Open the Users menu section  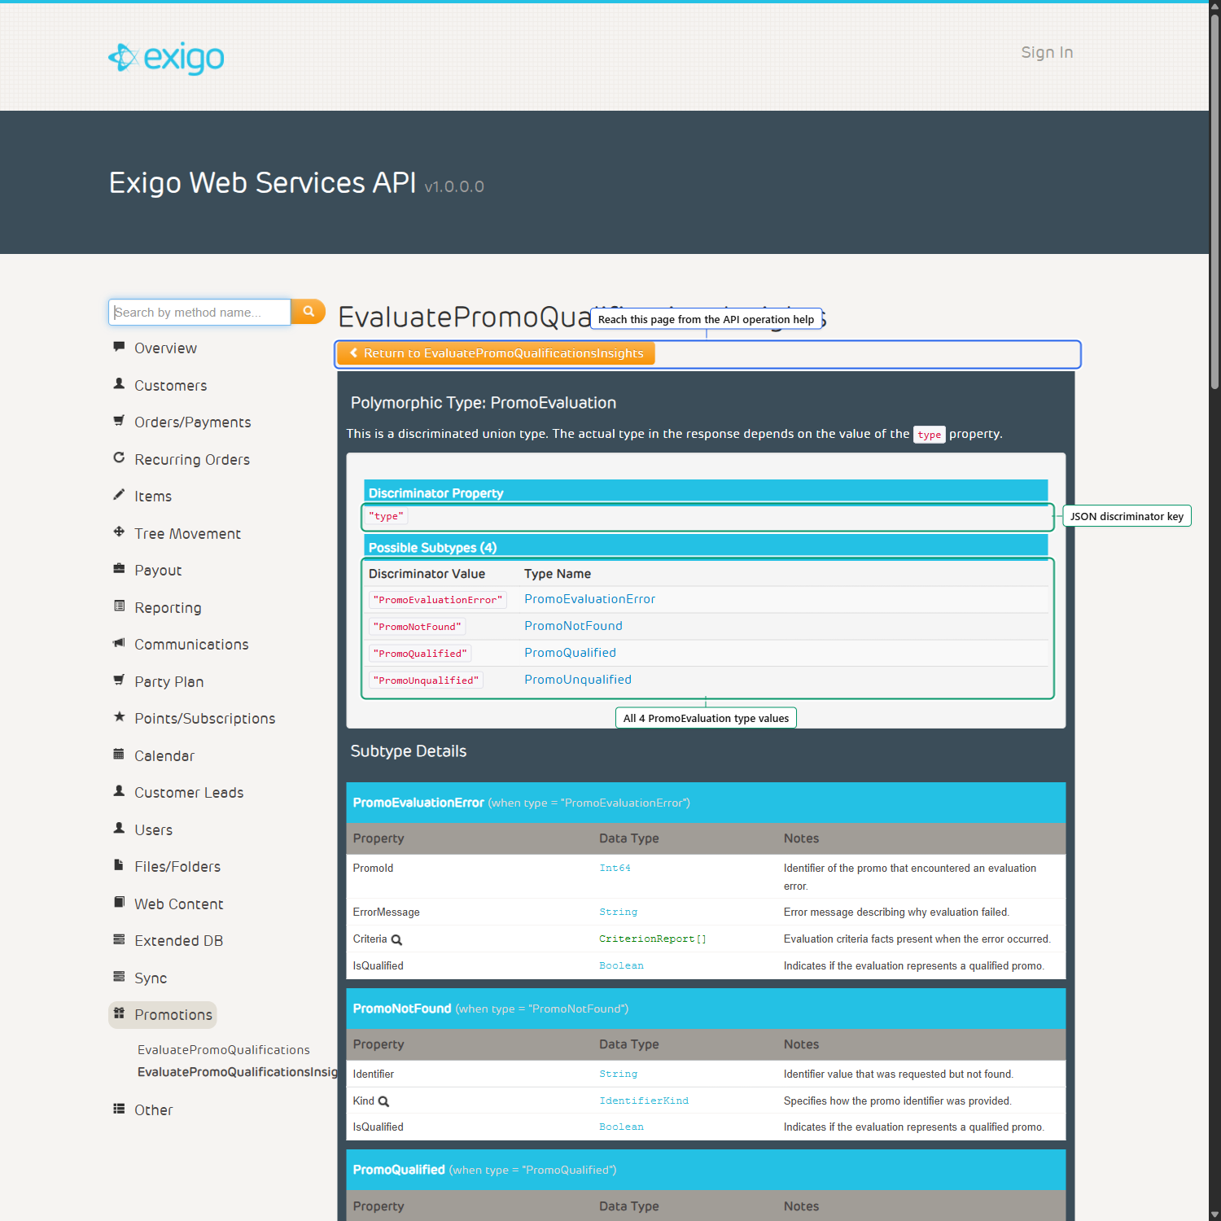(154, 829)
